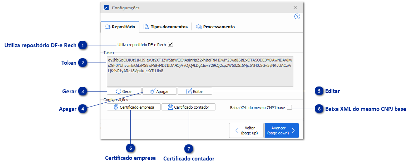Go back with the Voltar button

coord(246,130)
